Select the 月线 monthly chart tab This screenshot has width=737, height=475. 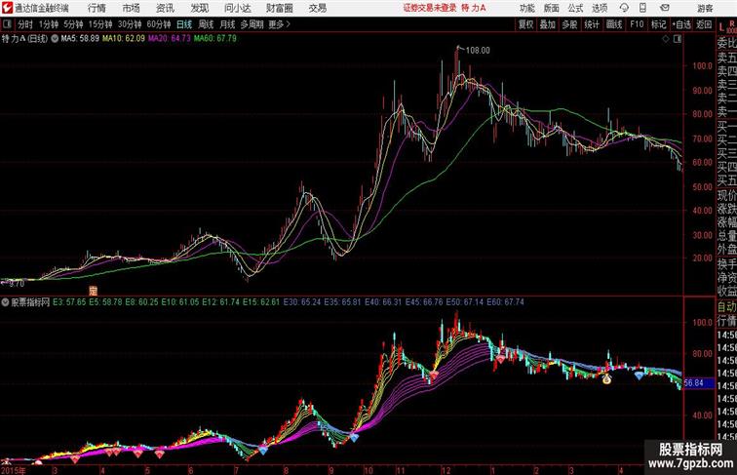[227, 24]
